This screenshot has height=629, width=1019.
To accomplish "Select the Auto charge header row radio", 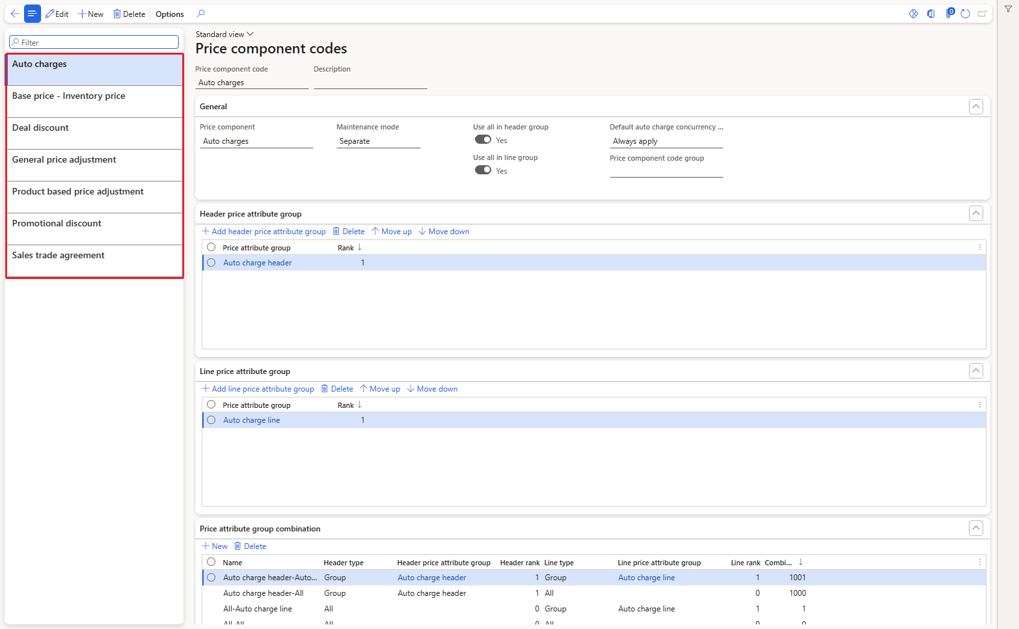I will (x=211, y=263).
